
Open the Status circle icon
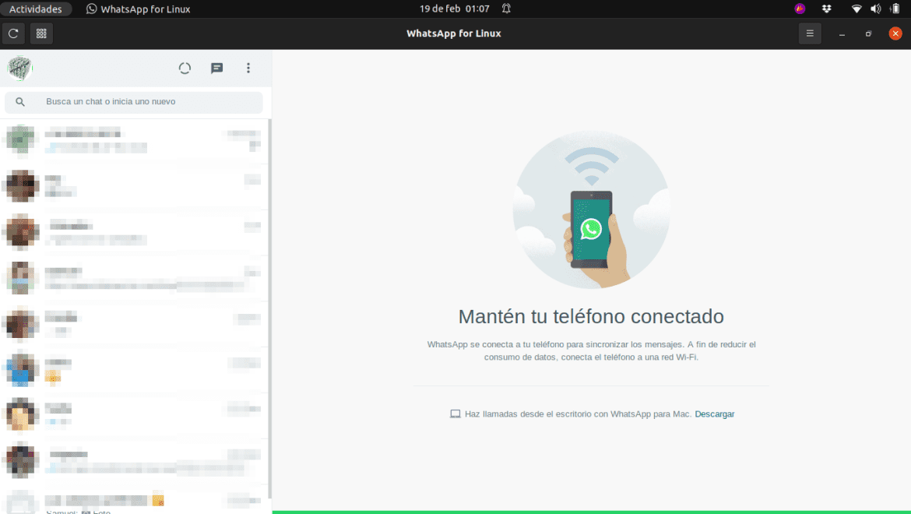(x=185, y=69)
